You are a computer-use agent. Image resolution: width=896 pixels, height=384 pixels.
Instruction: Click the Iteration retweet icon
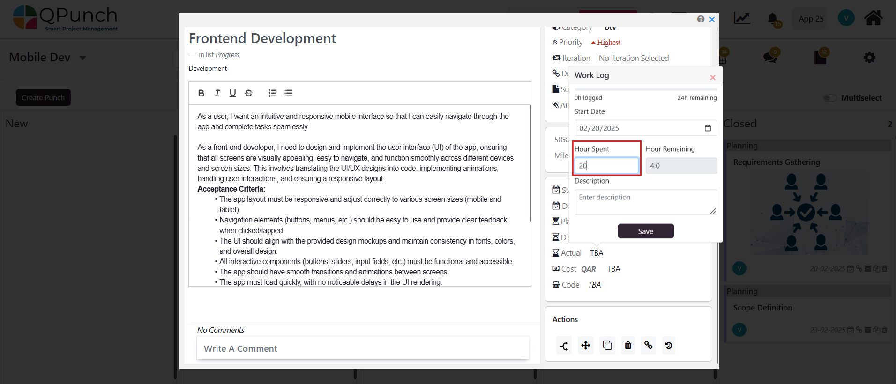[x=556, y=58]
